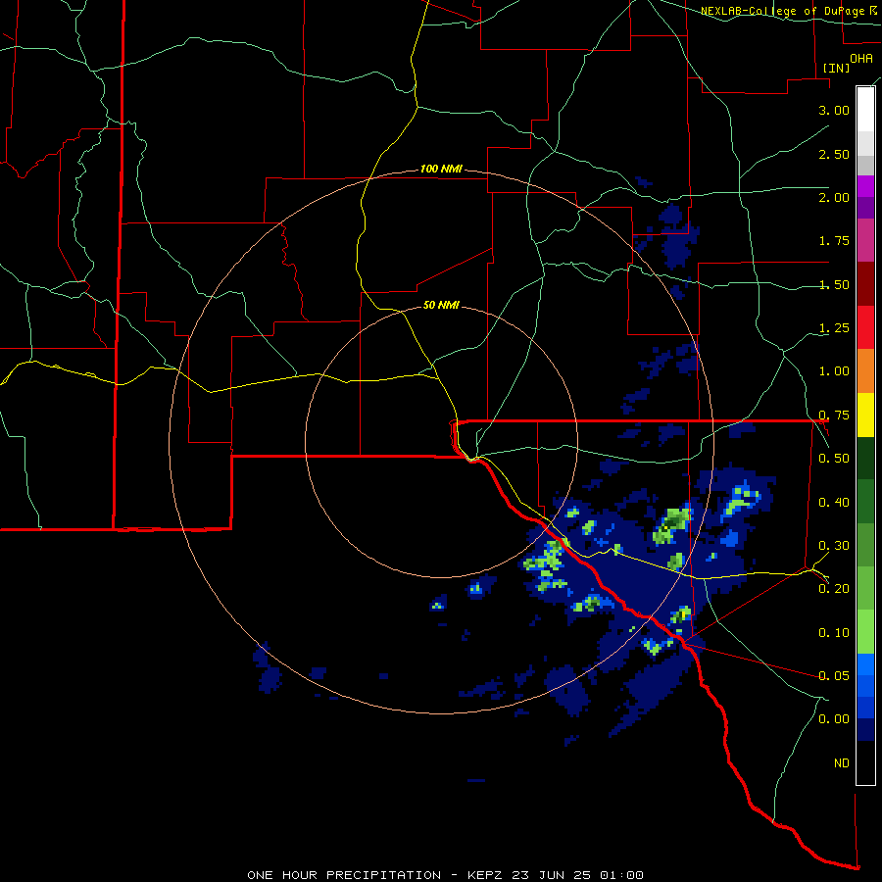The width and height of the screenshot is (882, 882).
Task: Click the NEXLAB-College of DuPage credit text
Action: (788, 11)
